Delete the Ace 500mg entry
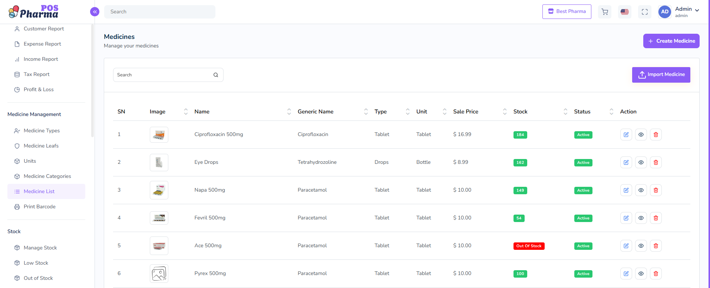 (655, 246)
